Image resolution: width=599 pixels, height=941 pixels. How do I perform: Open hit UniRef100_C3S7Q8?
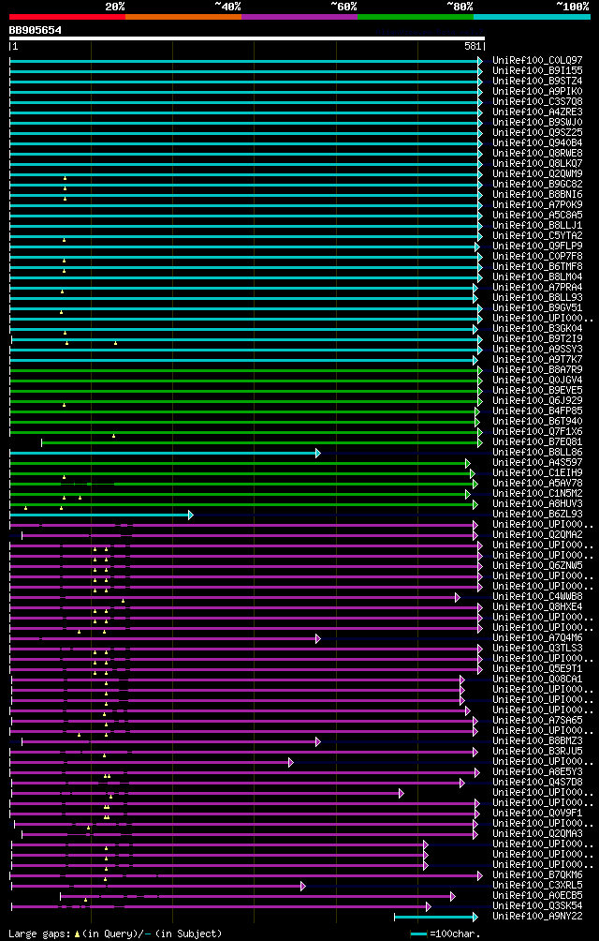[537, 101]
